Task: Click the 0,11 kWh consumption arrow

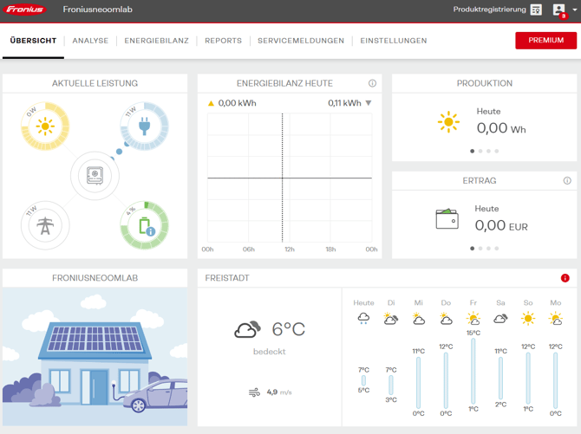Action: tap(369, 103)
